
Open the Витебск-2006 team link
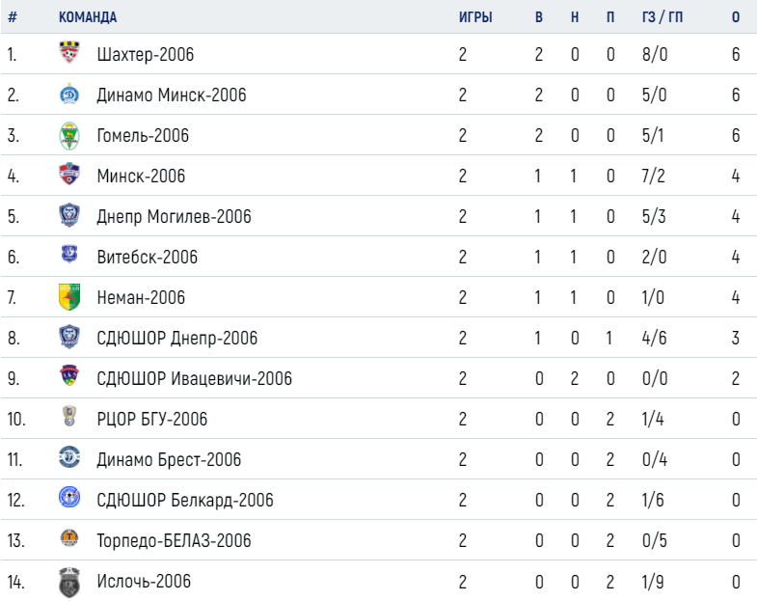click(148, 257)
